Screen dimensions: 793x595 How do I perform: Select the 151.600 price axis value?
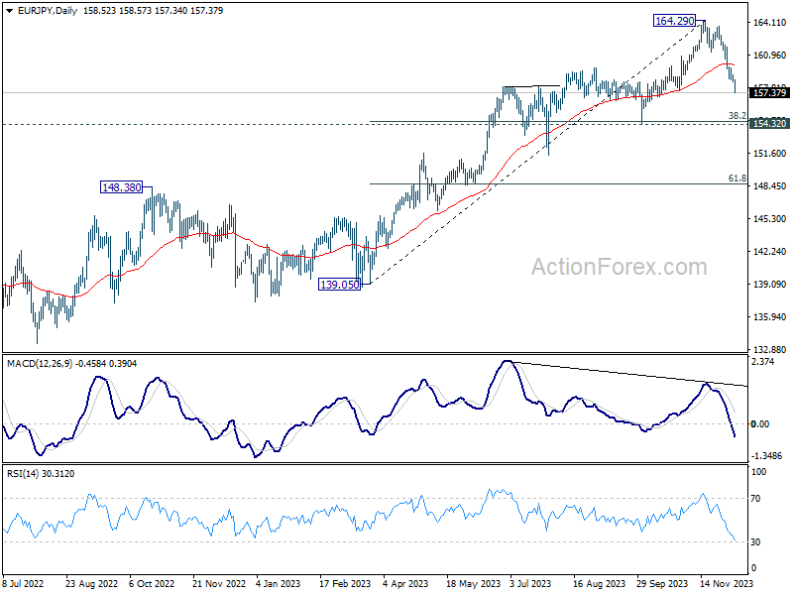pos(770,154)
